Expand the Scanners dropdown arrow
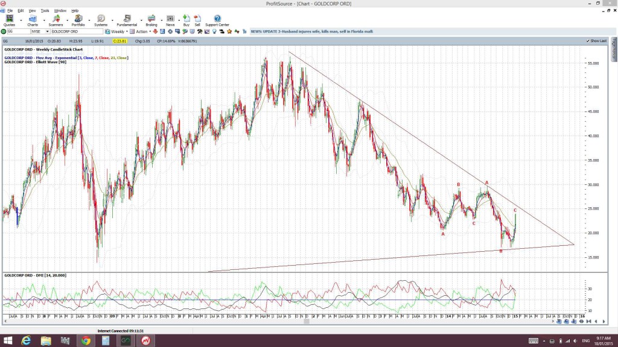The width and height of the screenshot is (618, 347). [68, 20]
